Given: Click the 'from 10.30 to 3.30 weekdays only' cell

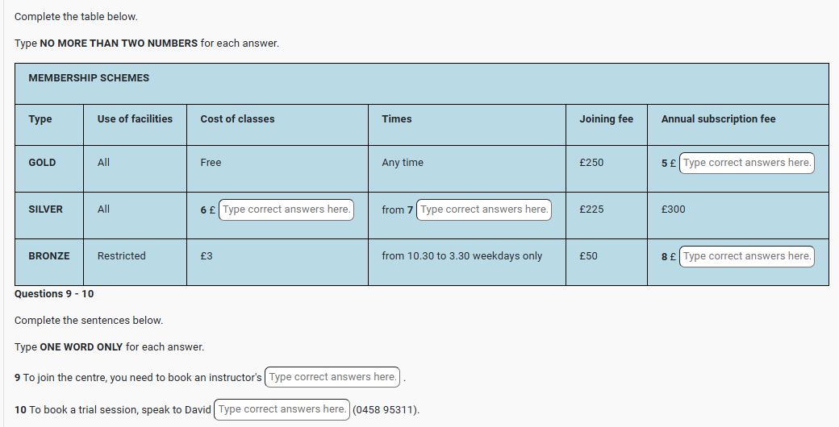Looking at the screenshot, I should 461,256.
